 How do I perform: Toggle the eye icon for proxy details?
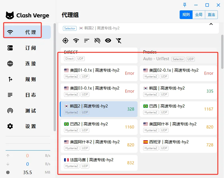tap(108, 41)
